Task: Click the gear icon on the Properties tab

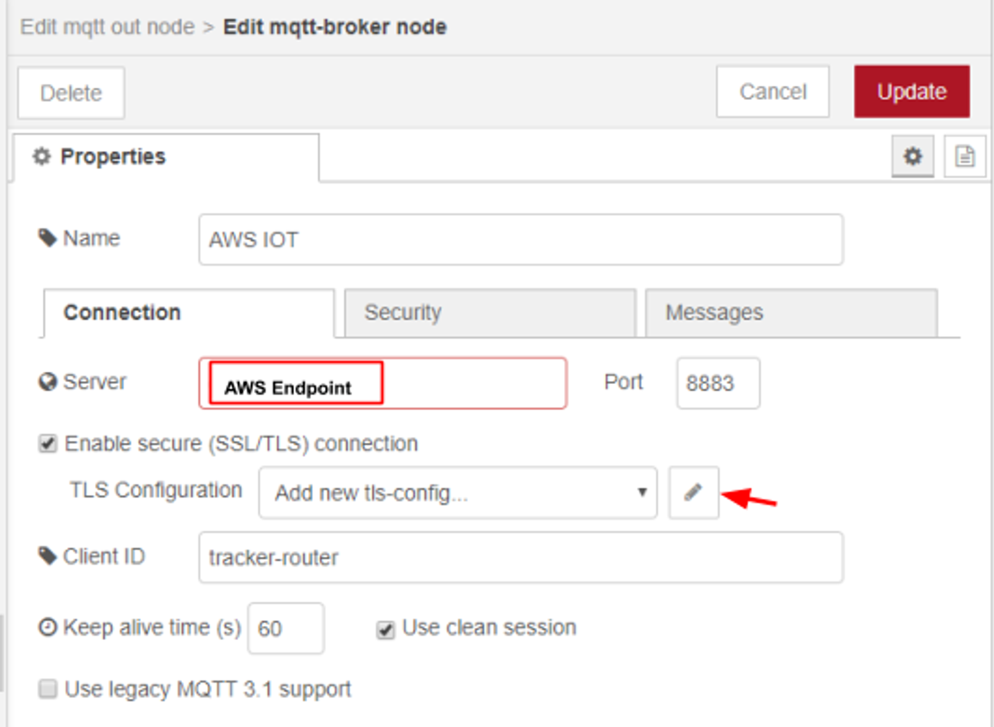Action: [41, 157]
